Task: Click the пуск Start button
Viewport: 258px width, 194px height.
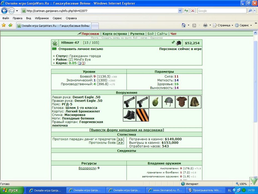Action: [x=12, y=190]
